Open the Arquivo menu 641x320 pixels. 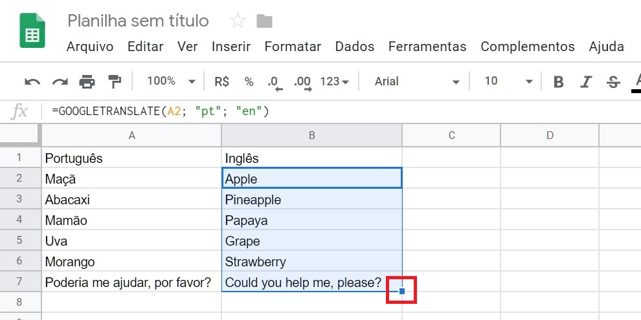(90, 47)
